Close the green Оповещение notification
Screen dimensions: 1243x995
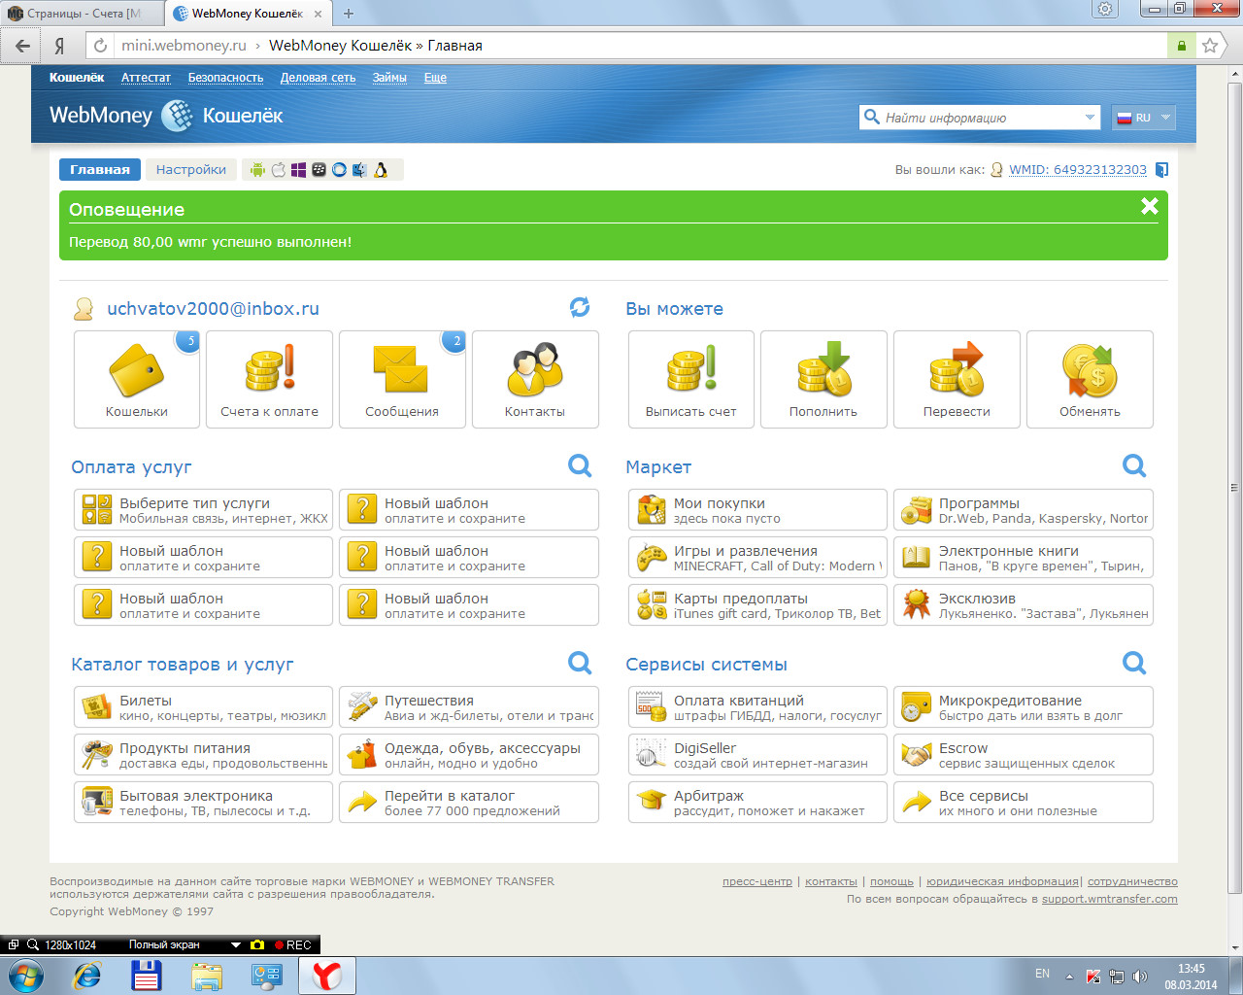(1150, 206)
